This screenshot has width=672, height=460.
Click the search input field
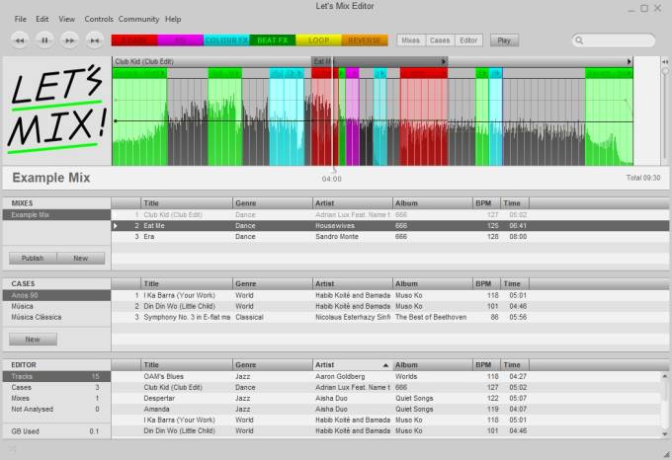pyautogui.click(x=618, y=40)
